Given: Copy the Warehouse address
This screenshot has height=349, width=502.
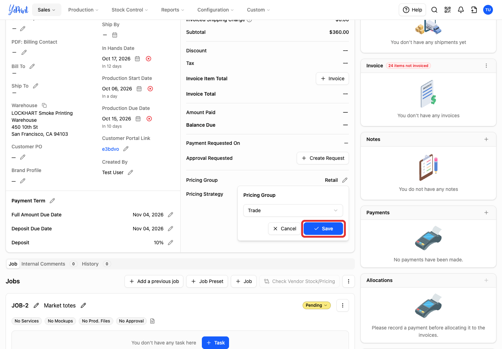Looking at the screenshot, I should (44, 105).
